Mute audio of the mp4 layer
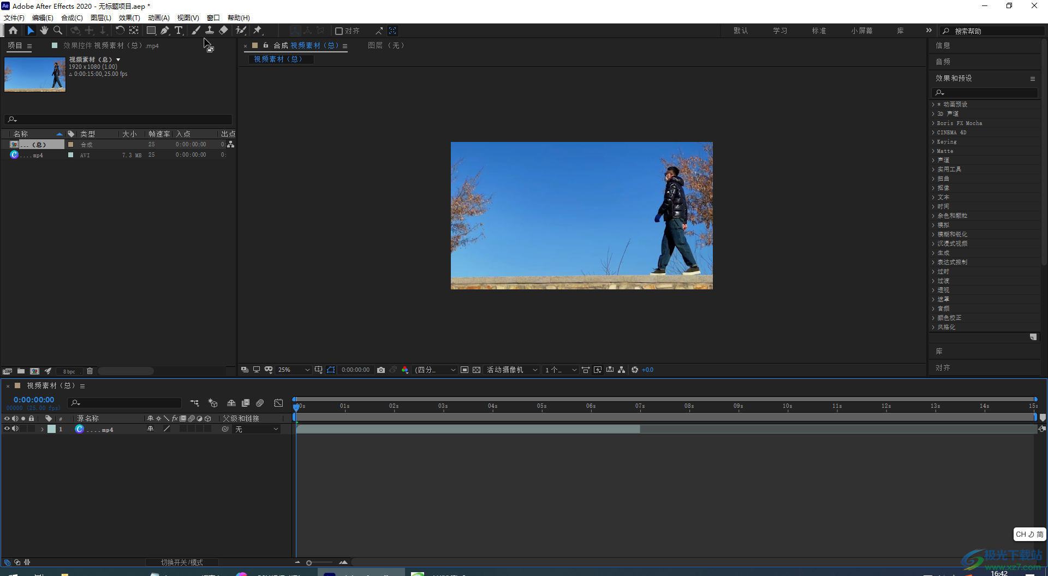 pos(15,429)
